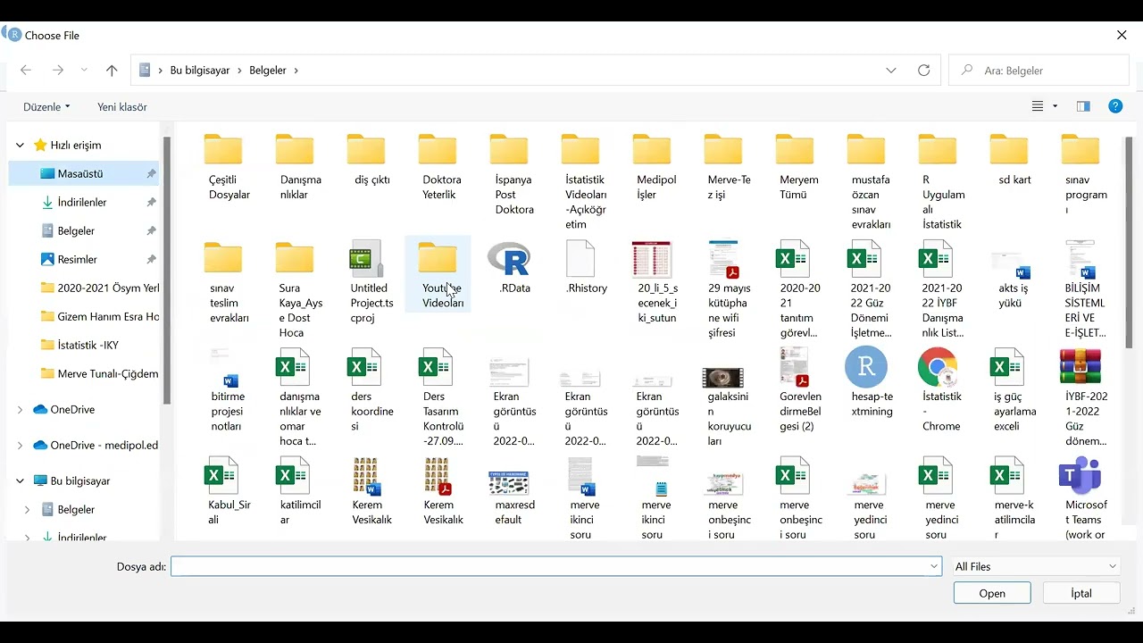Collapse the Hızlı erişim tree node
This screenshot has height=643, width=1143.
pyautogui.click(x=21, y=145)
